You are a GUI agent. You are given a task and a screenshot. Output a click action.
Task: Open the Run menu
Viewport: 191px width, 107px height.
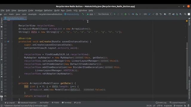click(x=63, y=10)
